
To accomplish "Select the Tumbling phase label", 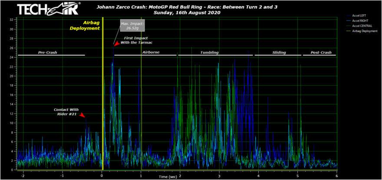I will point(209,52).
